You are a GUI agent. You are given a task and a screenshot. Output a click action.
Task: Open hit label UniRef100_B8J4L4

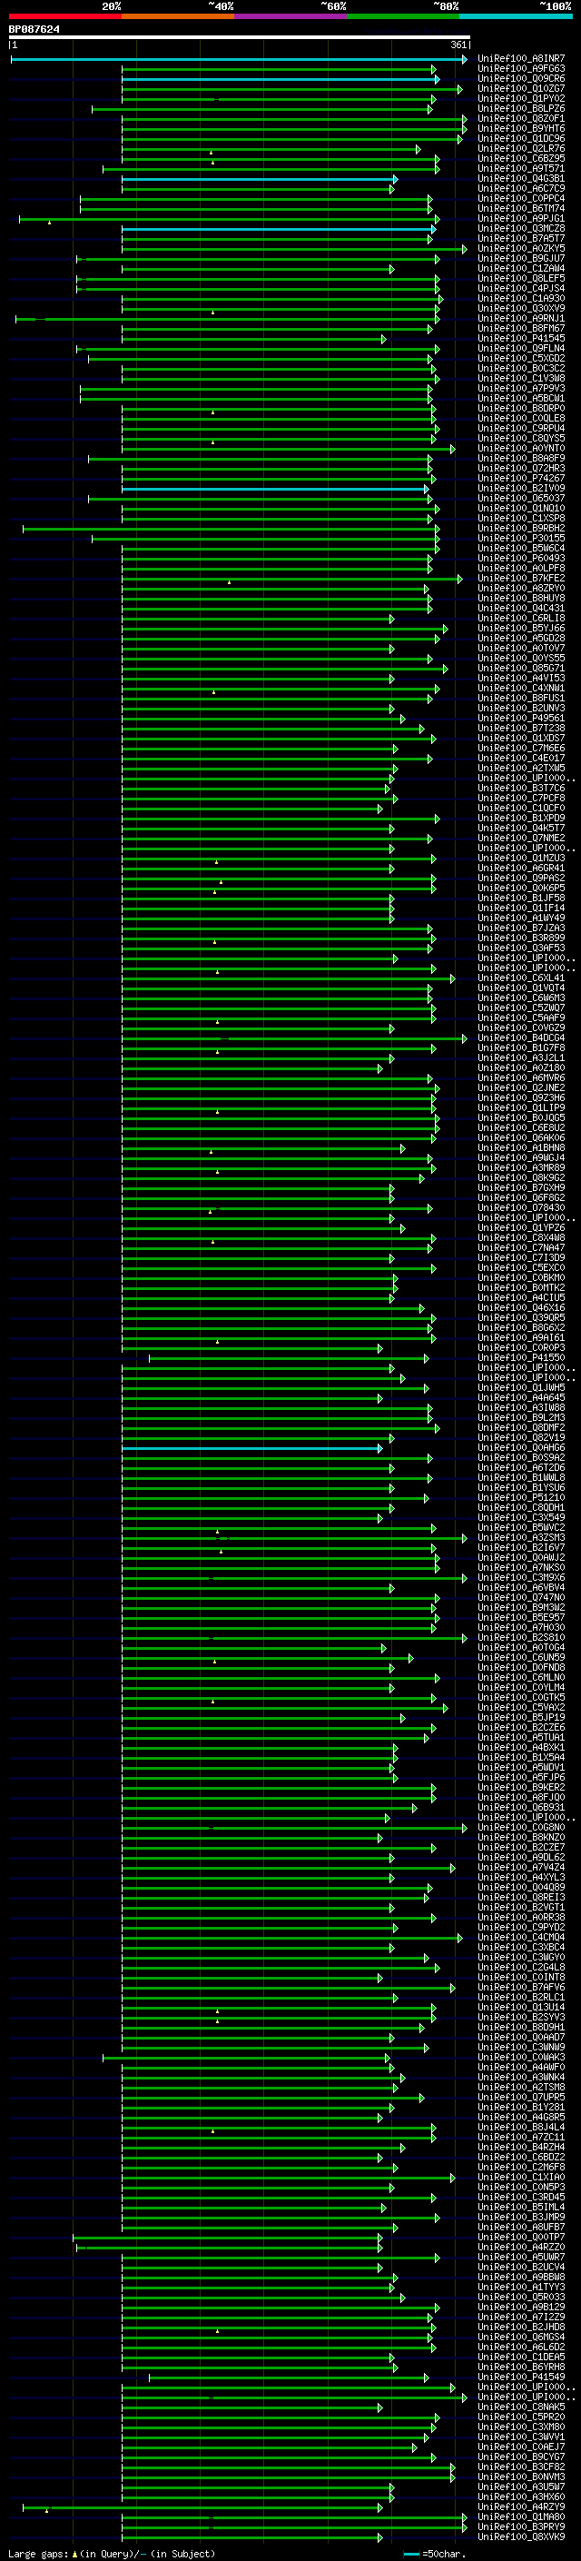(x=520, y=2128)
